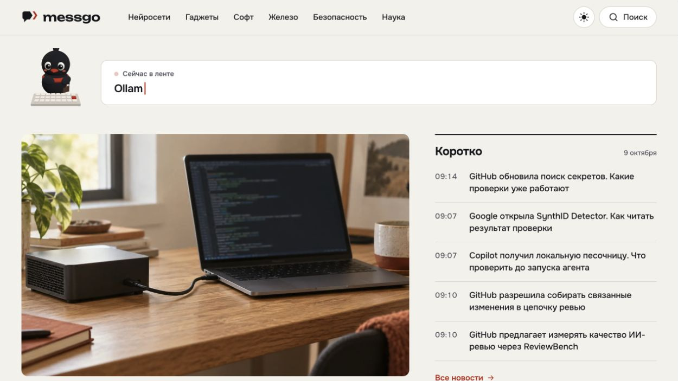Click the Сейчас в ленте ticker field

(x=379, y=82)
